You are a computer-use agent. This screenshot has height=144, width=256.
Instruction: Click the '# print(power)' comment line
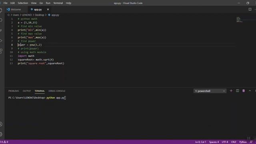(x=28, y=48)
